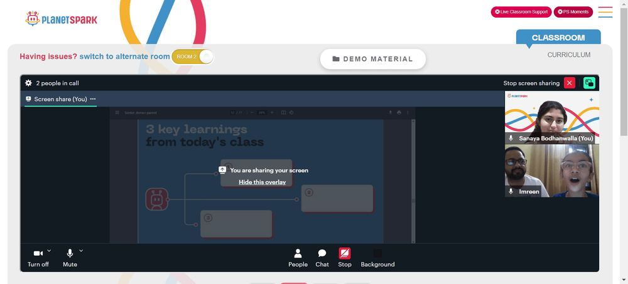Mute the microphone

[x=70, y=258]
